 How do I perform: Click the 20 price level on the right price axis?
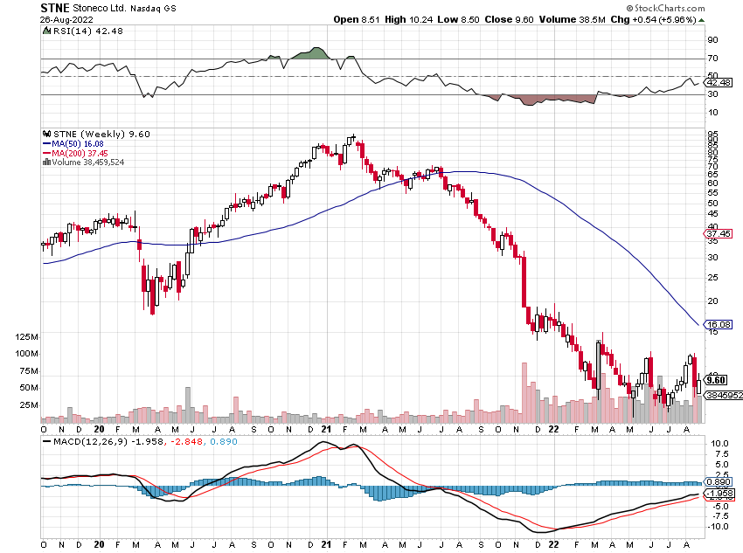pos(712,301)
